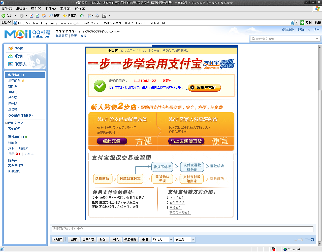Click the bottle icon beside 漂流瓶
The height and width of the screenshot is (252, 322).
(x=26, y=137)
